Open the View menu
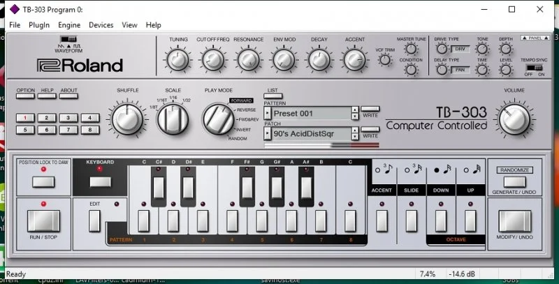The image size is (559, 284). 129,25
